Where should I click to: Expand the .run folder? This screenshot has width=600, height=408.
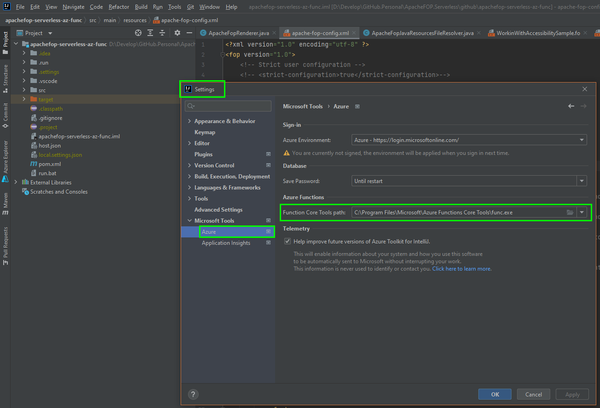point(24,63)
